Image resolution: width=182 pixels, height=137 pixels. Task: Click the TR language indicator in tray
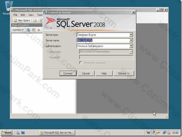[148, 133]
